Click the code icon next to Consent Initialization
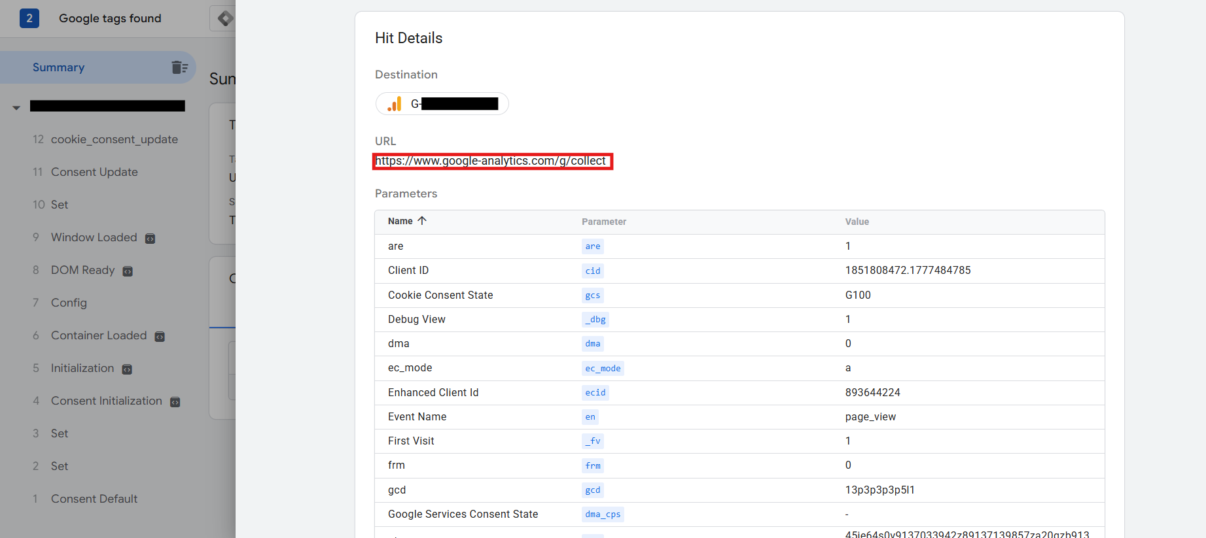Viewport: 1206px width, 538px height. 175,402
